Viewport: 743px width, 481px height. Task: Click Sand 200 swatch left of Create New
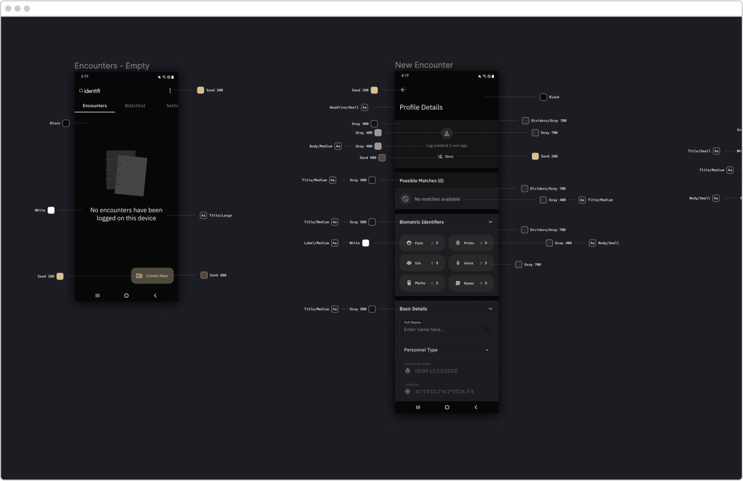[x=60, y=277]
